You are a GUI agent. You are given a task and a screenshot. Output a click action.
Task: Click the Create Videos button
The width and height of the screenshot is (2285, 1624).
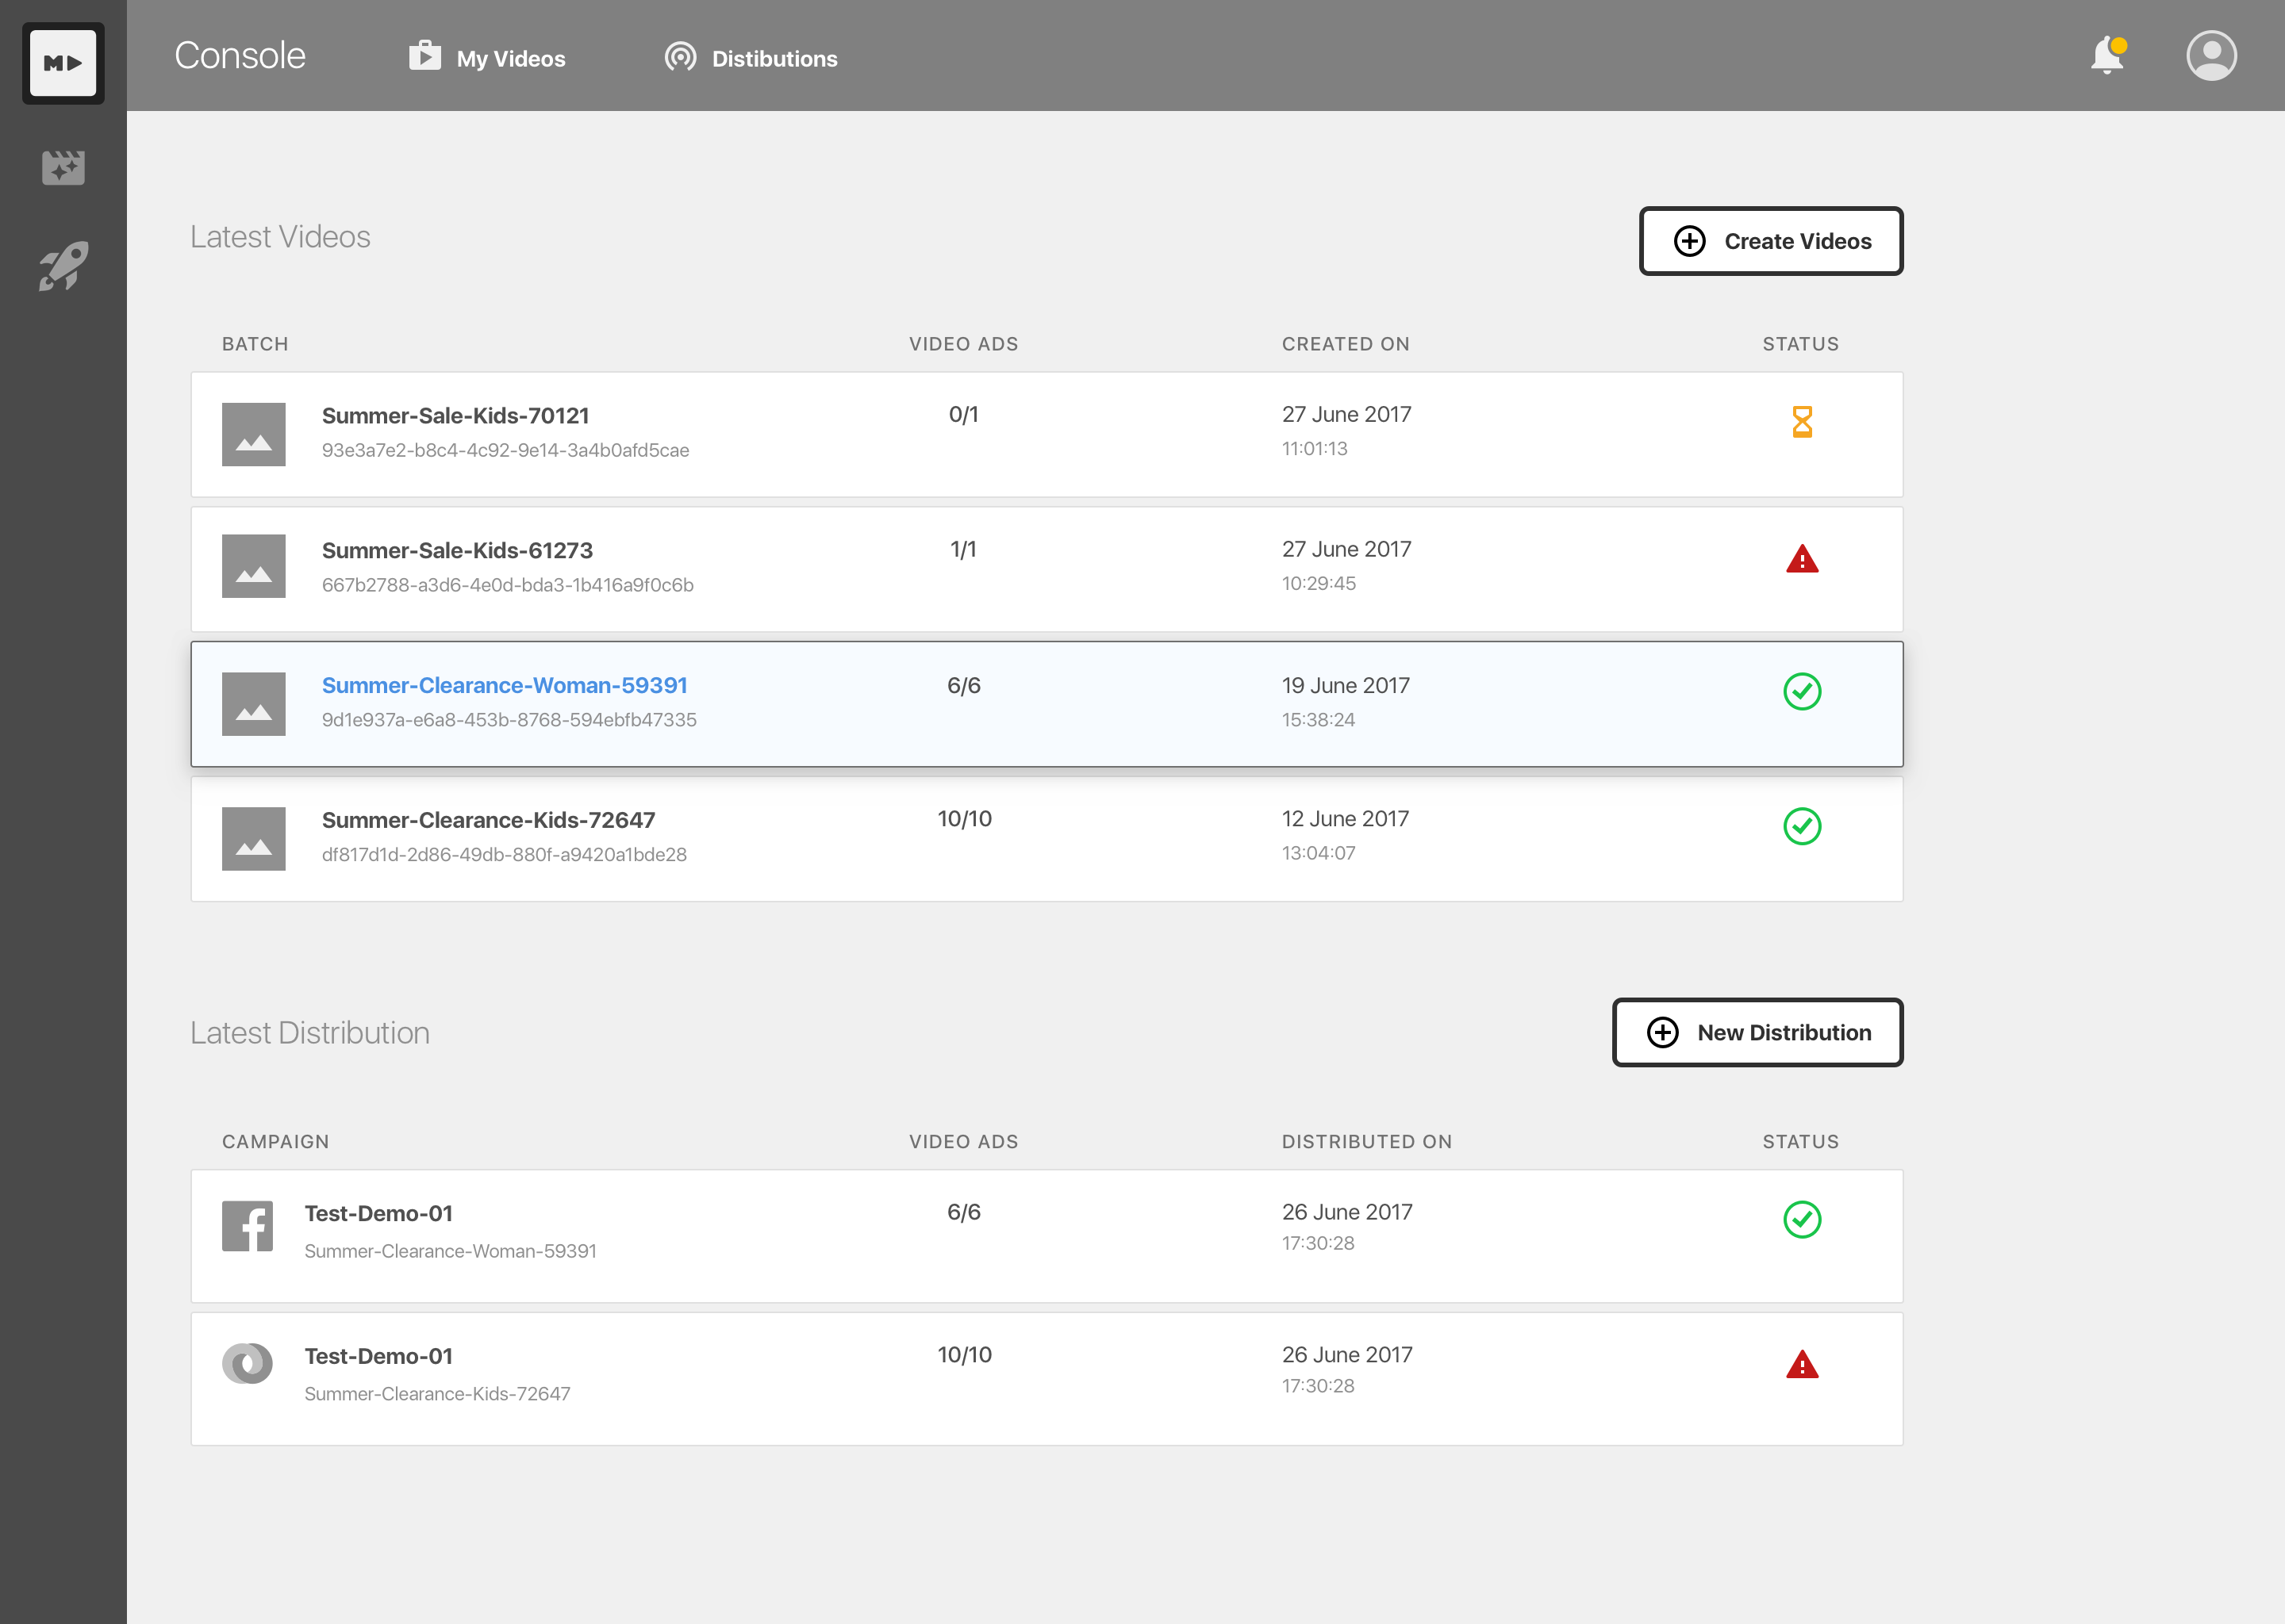pyautogui.click(x=1771, y=241)
